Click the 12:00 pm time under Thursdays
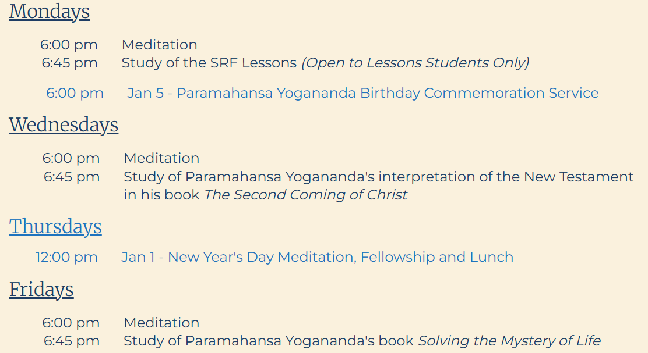This screenshot has width=648, height=353. click(66, 257)
